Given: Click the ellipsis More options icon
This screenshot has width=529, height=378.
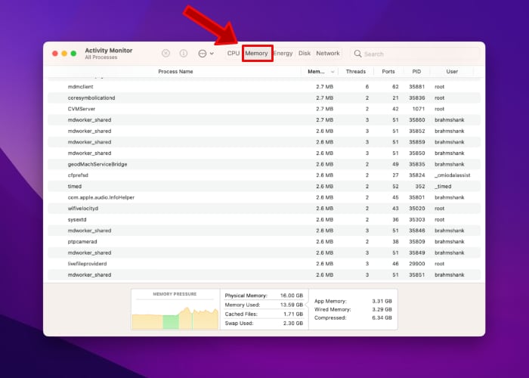Looking at the screenshot, I should [x=202, y=54].
